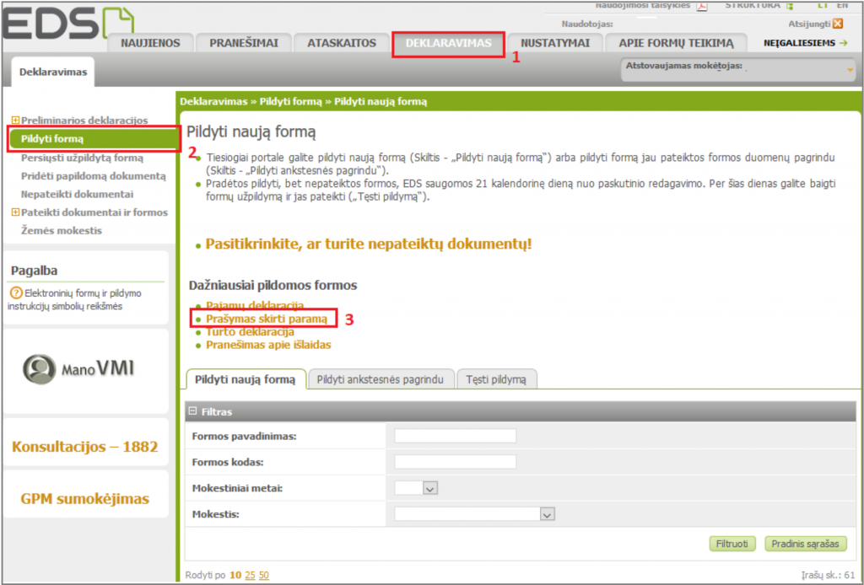This screenshot has height=585, width=864.
Task: Open the Mokestiniai metai dropdown
Action: coord(429,488)
